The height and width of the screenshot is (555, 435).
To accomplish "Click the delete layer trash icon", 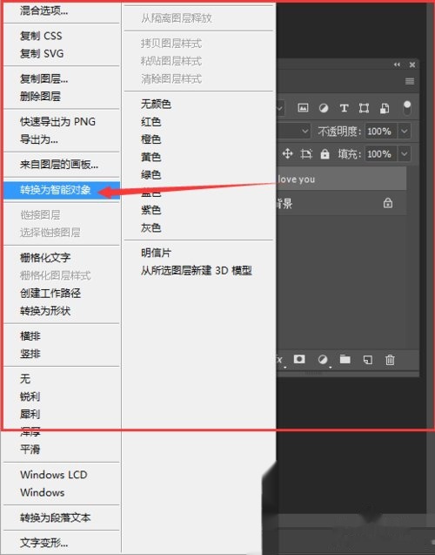I will pyautogui.click(x=390, y=360).
